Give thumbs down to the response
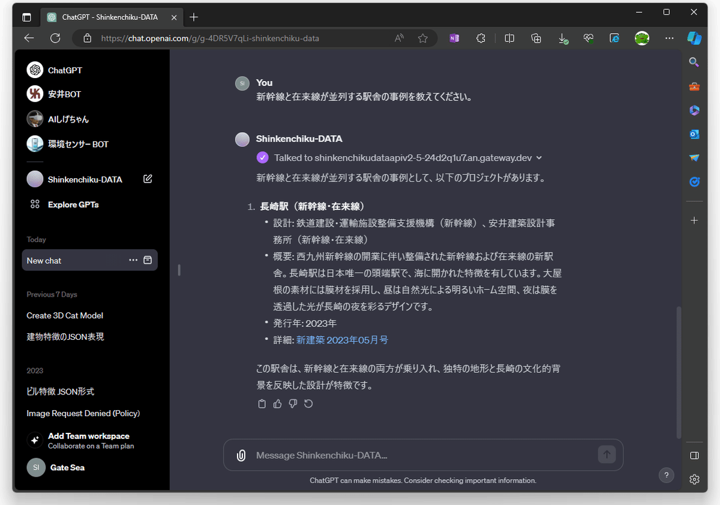This screenshot has width=720, height=505. click(x=293, y=404)
